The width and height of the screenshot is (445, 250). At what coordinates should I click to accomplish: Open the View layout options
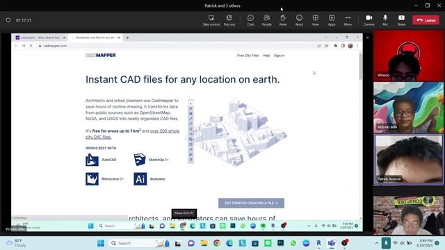coord(315,20)
